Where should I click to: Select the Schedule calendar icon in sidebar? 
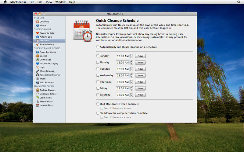pos(38,41)
